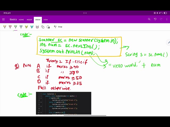Collapse line 7 else-if fold arrow
The image size is (170, 127).
click(x=41, y=106)
